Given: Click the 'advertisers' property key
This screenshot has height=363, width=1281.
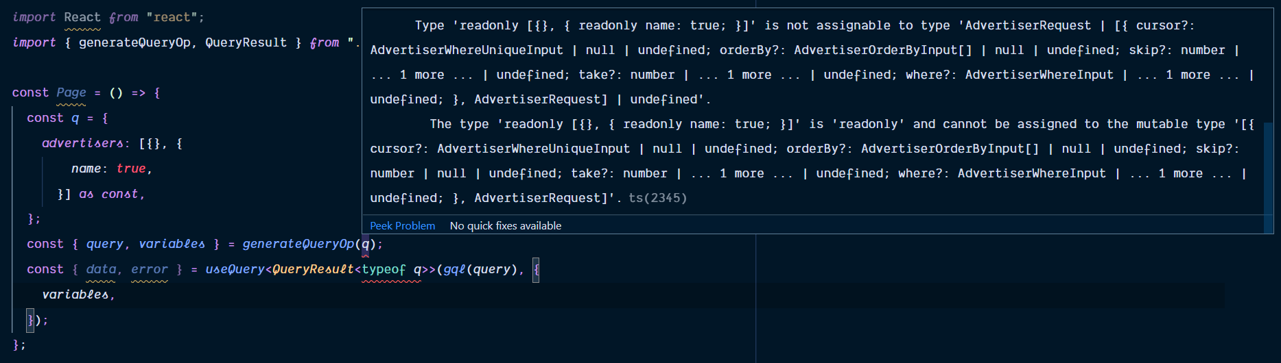Looking at the screenshot, I should 82,143.
